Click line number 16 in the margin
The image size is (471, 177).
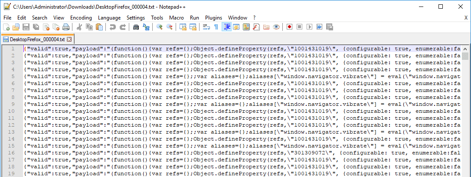pyautogui.click(x=12, y=153)
